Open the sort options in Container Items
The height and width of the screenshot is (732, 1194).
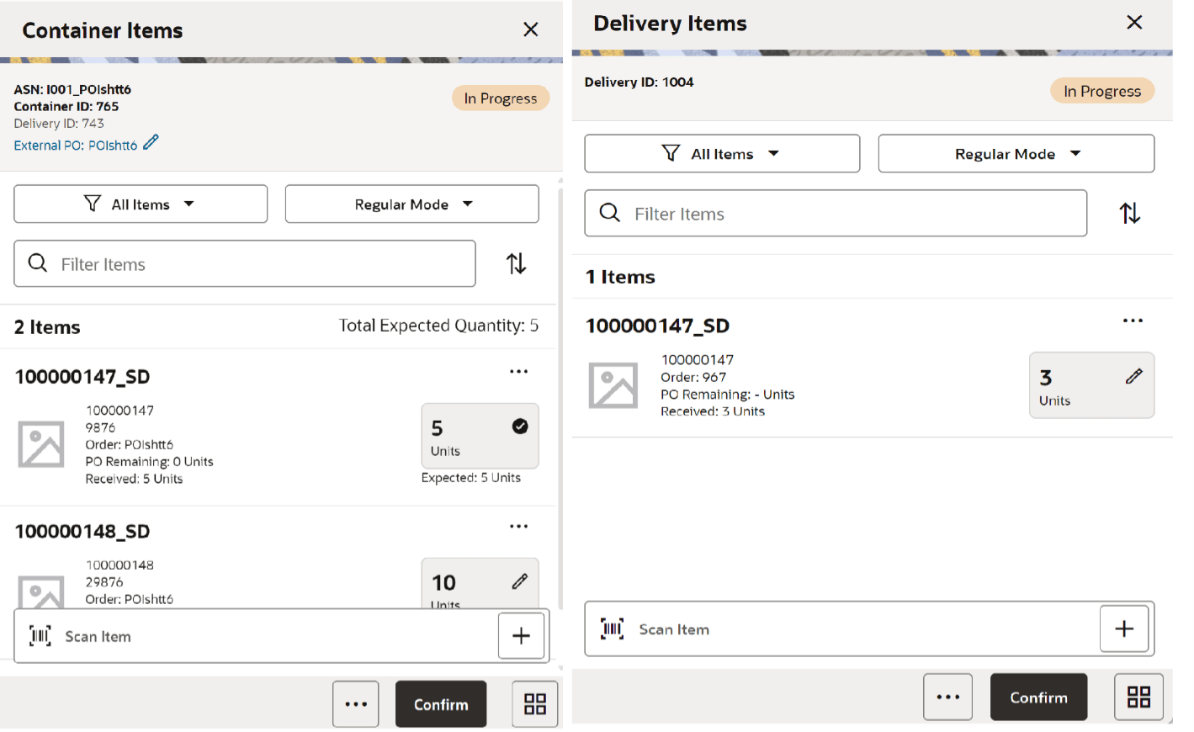[x=516, y=263]
